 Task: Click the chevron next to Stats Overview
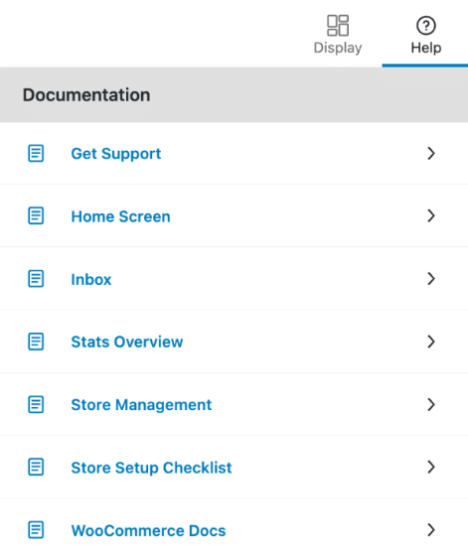tap(431, 342)
